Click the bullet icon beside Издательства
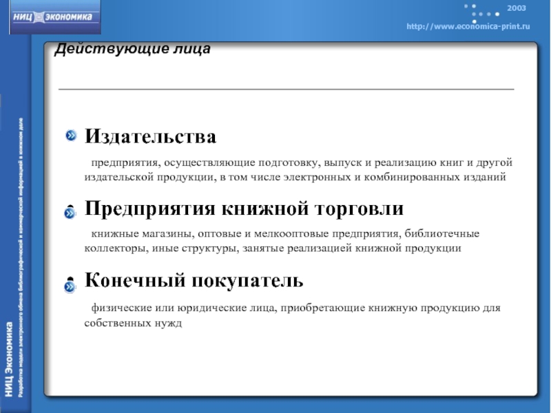Screen dimensions: 551x413 click(71, 136)
